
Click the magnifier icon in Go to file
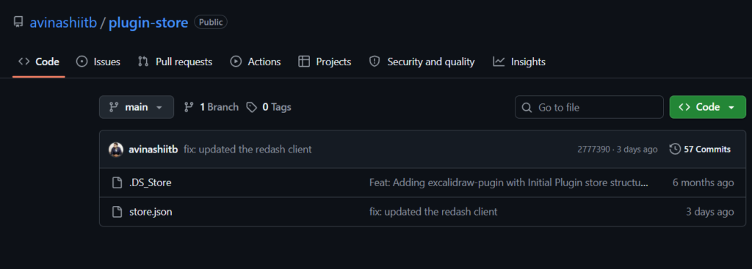pos(527,107)
